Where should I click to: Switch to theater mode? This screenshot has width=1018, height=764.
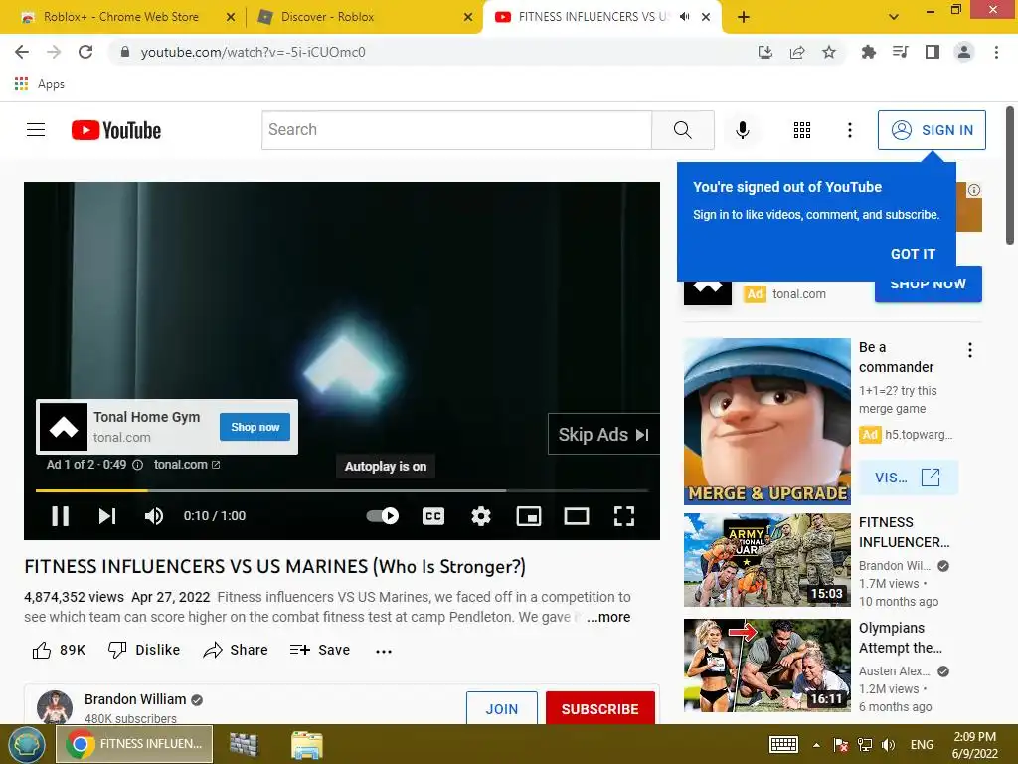click(x=577, y=516)
